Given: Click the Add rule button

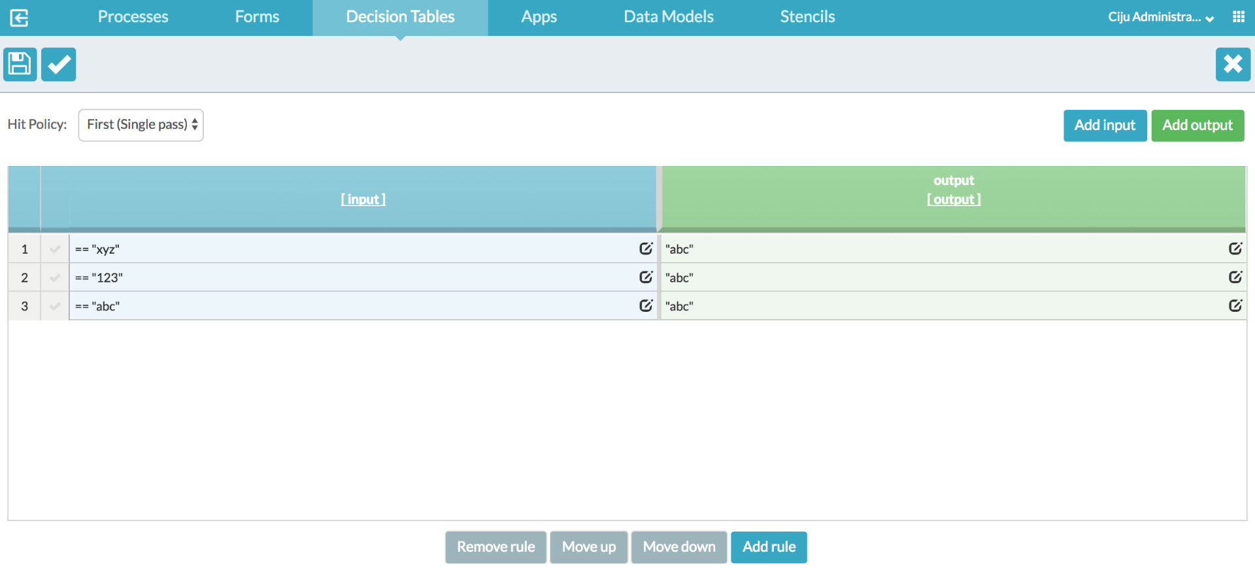Looking at the screenshot, I should tap(769, 547).
